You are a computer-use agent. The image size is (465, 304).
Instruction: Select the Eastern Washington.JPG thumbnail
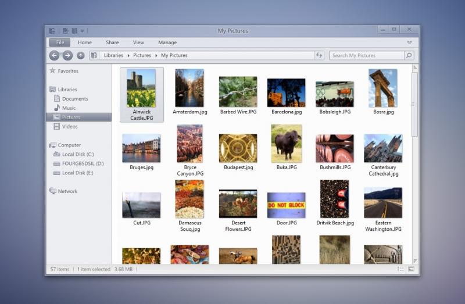pyautogui.click(x=383, y=202)
